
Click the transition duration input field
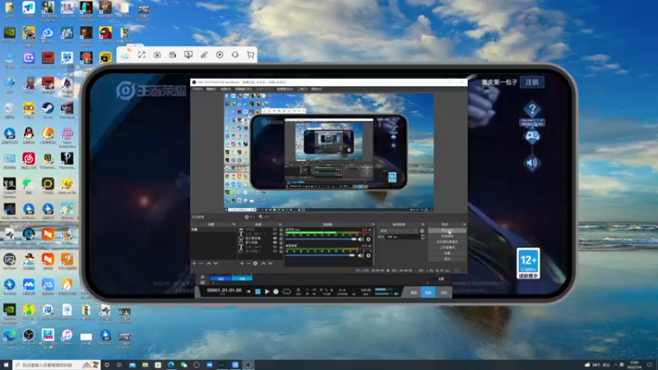[403, 237]
